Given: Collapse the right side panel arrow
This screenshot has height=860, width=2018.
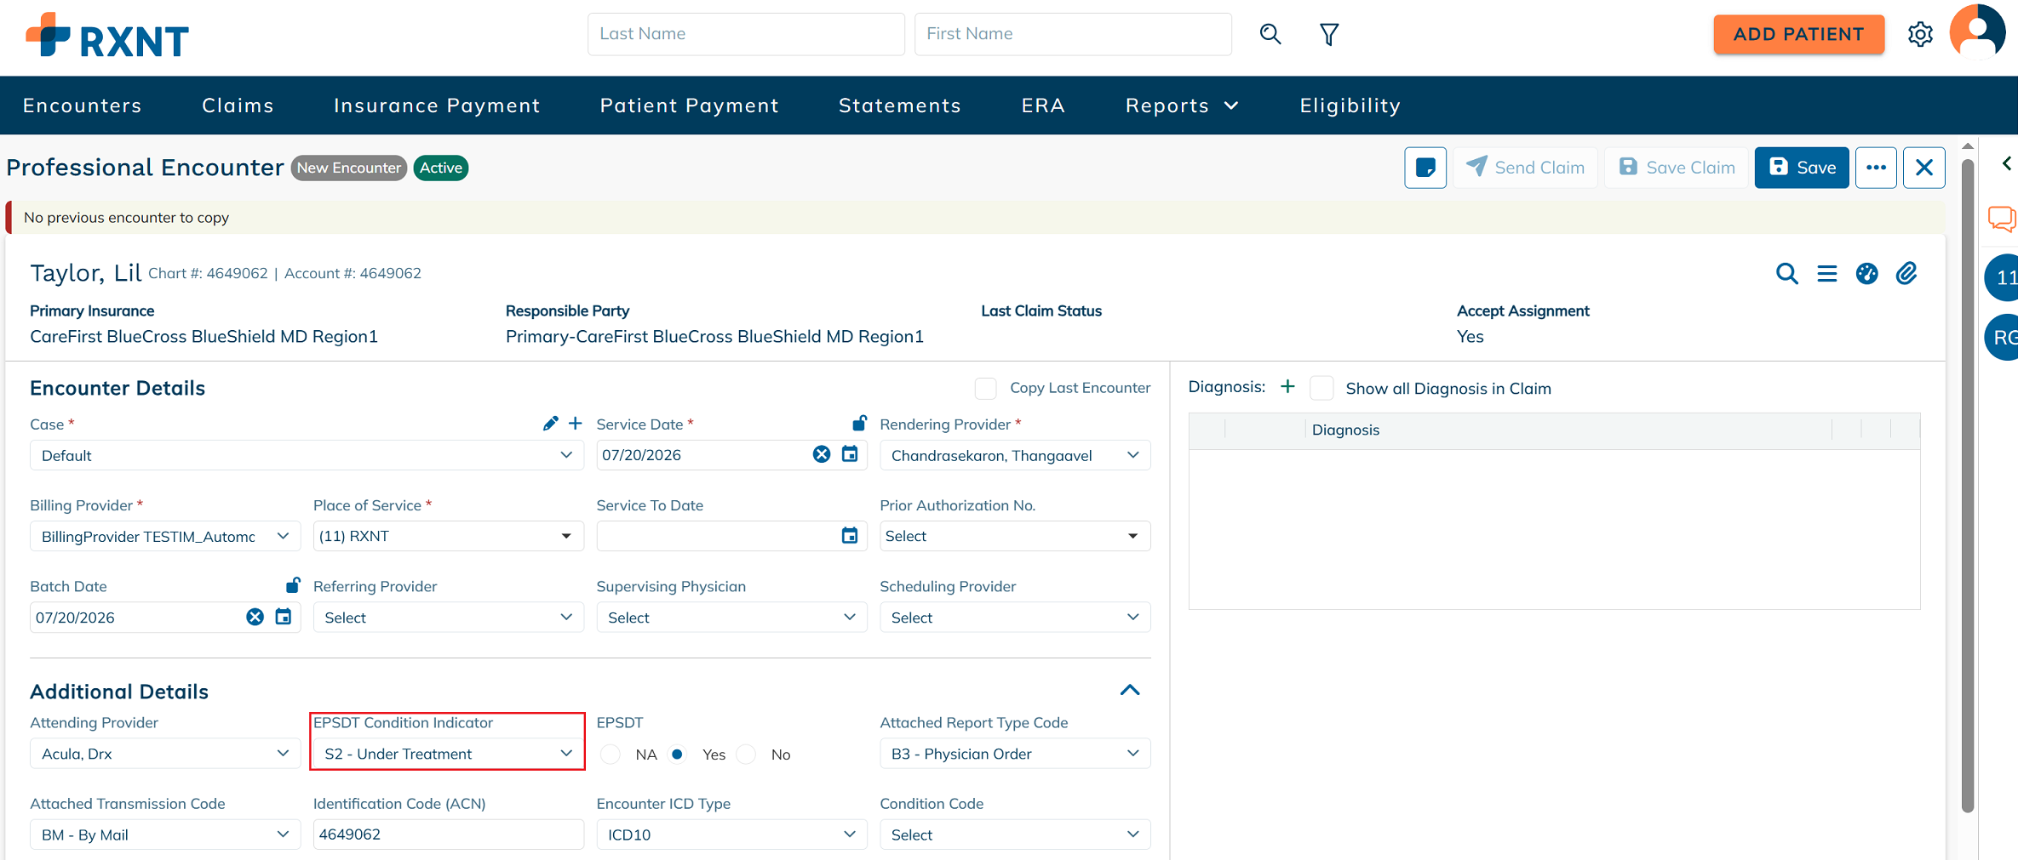Looking at the screenshot, I should click(x=2007, y=163).
